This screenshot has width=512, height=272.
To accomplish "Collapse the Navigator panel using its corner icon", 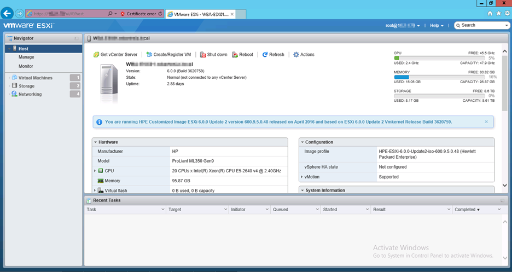I will click(77, 38).
